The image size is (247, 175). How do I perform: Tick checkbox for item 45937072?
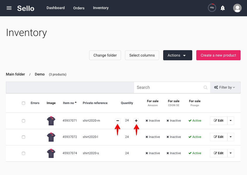tap(23, 137)
